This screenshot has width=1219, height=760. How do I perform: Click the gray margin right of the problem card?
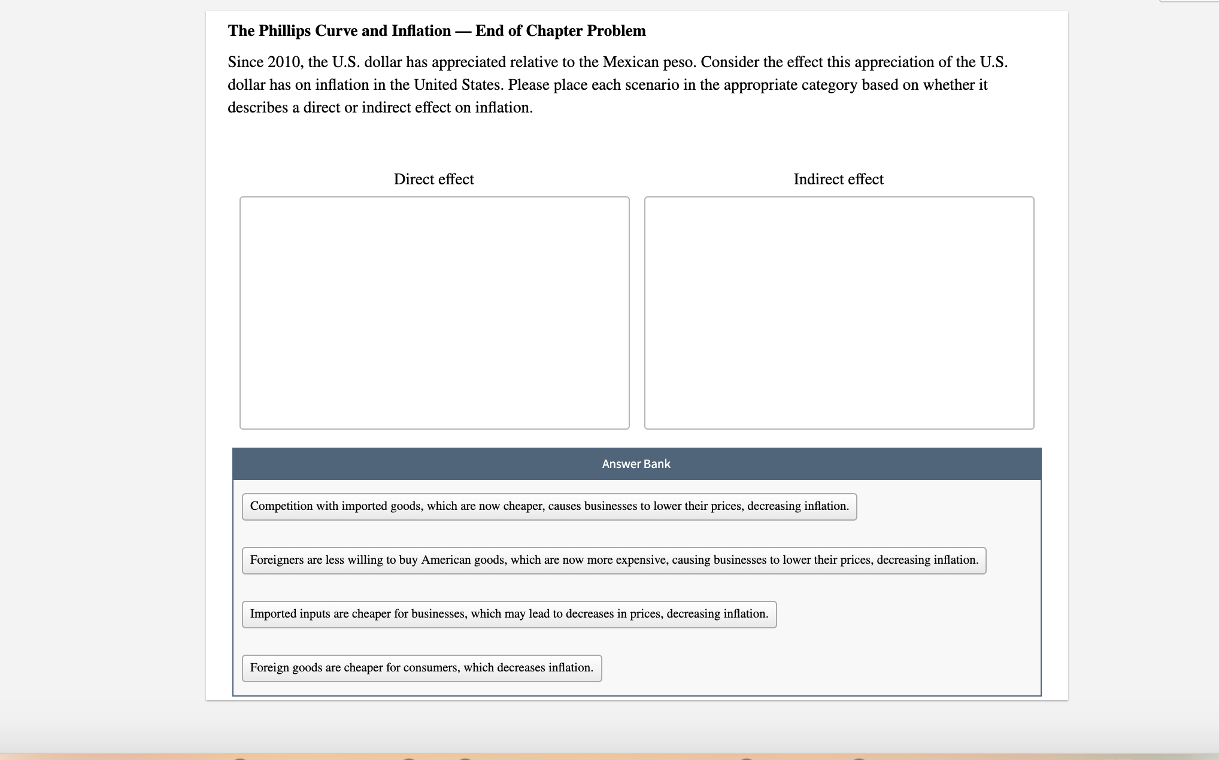(1144, 359)
